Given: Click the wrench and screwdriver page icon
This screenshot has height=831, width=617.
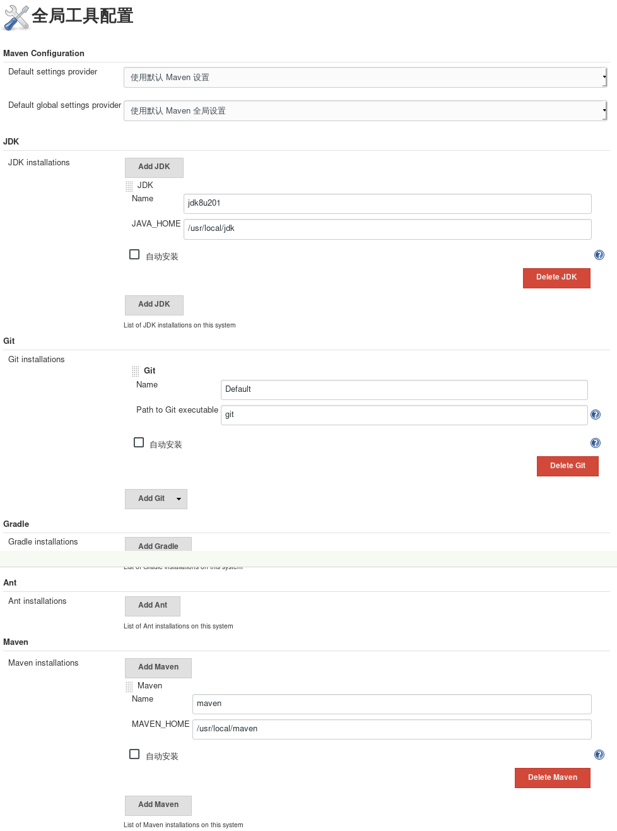Looking at the screenshot, I should [x=16, y=17].
